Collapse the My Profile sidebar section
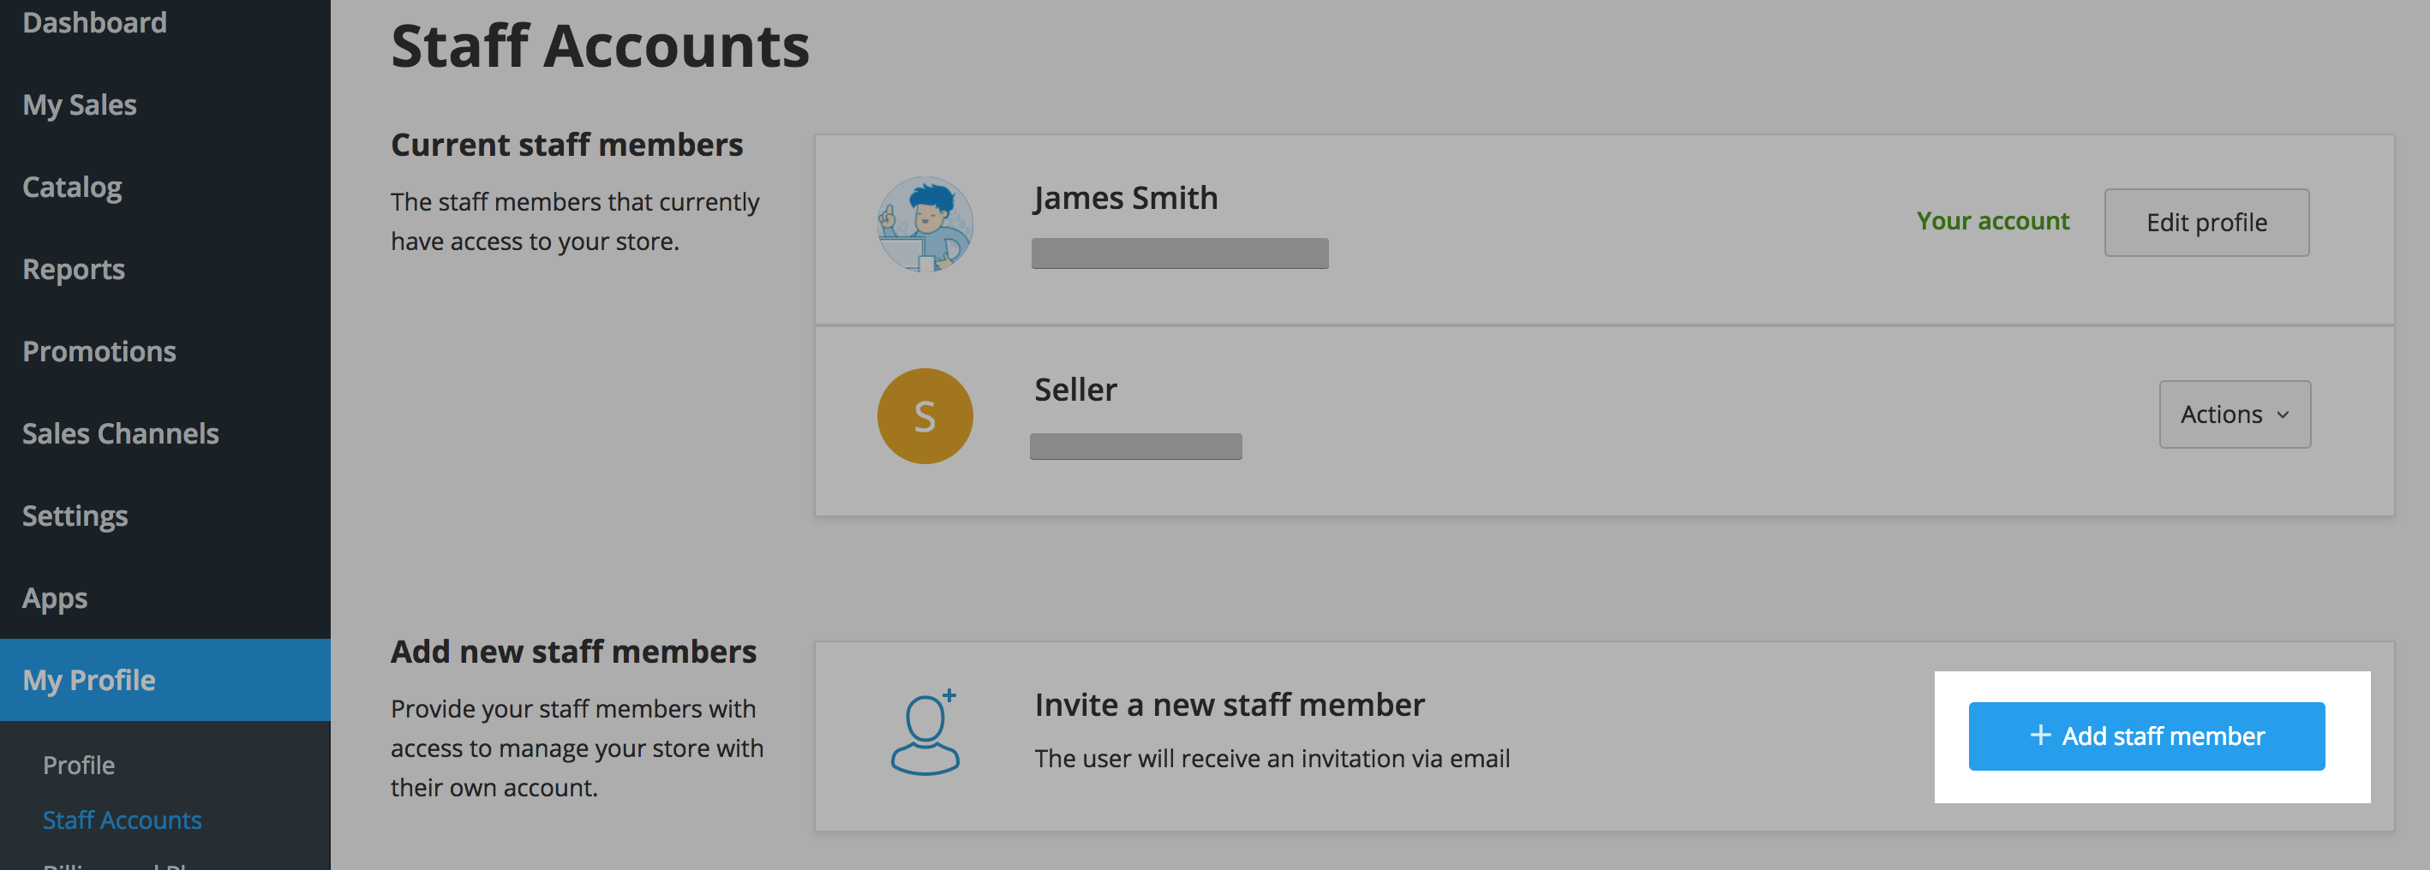Viewport: 2430px width, 870px height. pos(88,680)
